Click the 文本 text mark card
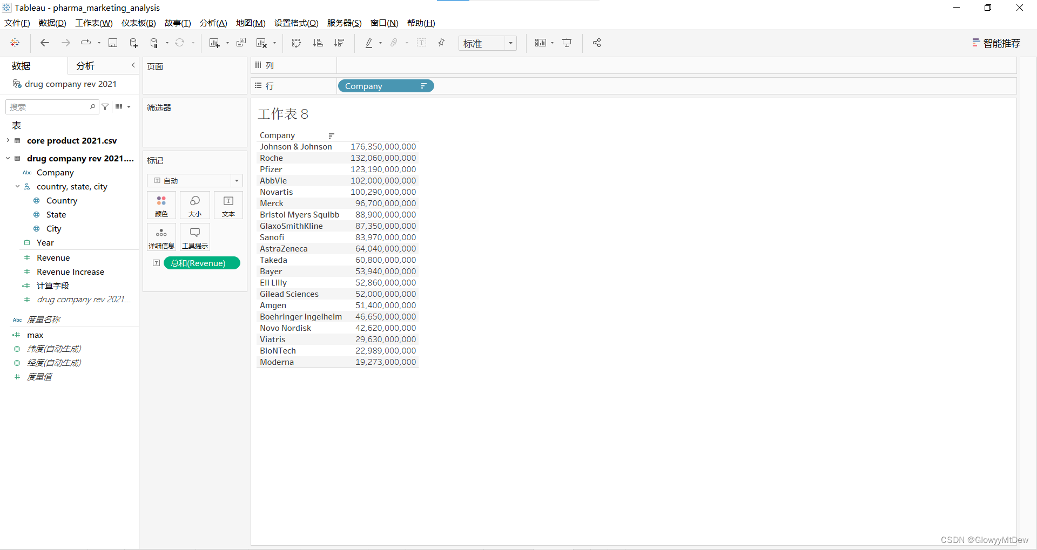 pyautogui.click(x=228, y=206)
